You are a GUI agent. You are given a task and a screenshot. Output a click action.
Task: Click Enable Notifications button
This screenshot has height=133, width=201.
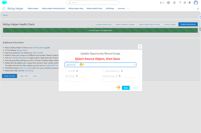pos(188,24)
